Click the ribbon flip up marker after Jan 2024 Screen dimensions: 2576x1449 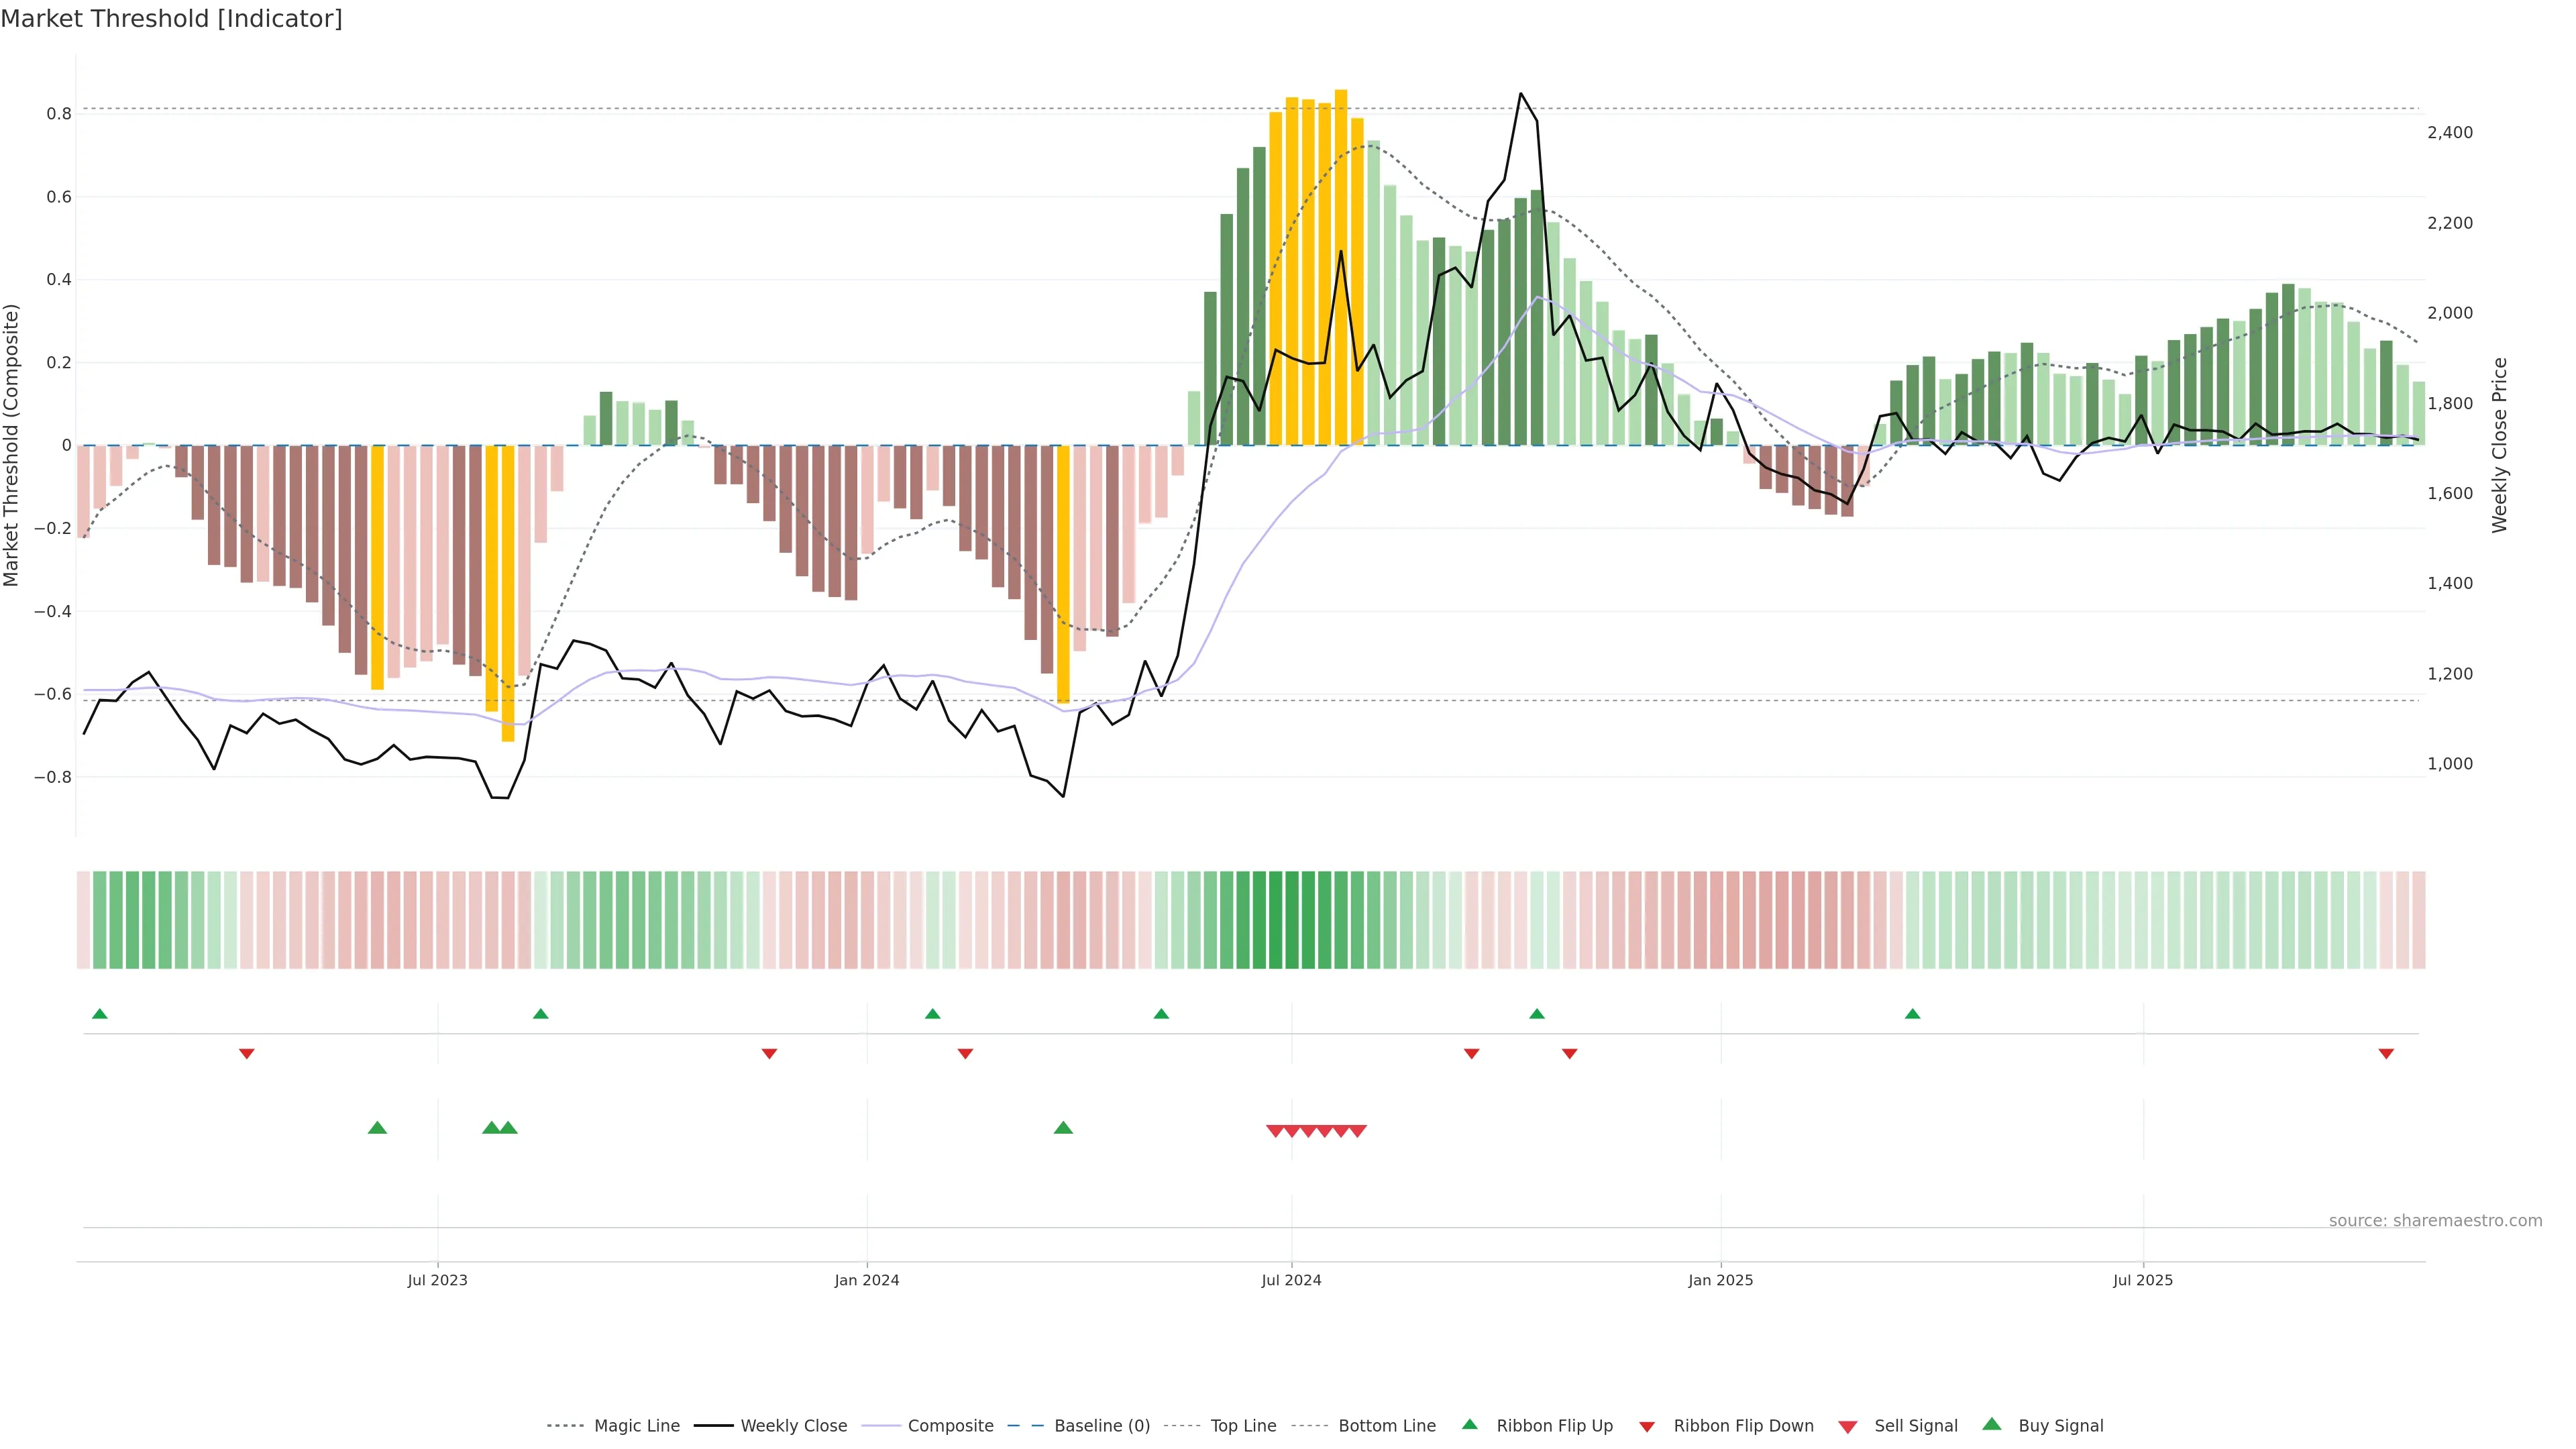(932, 1014)
